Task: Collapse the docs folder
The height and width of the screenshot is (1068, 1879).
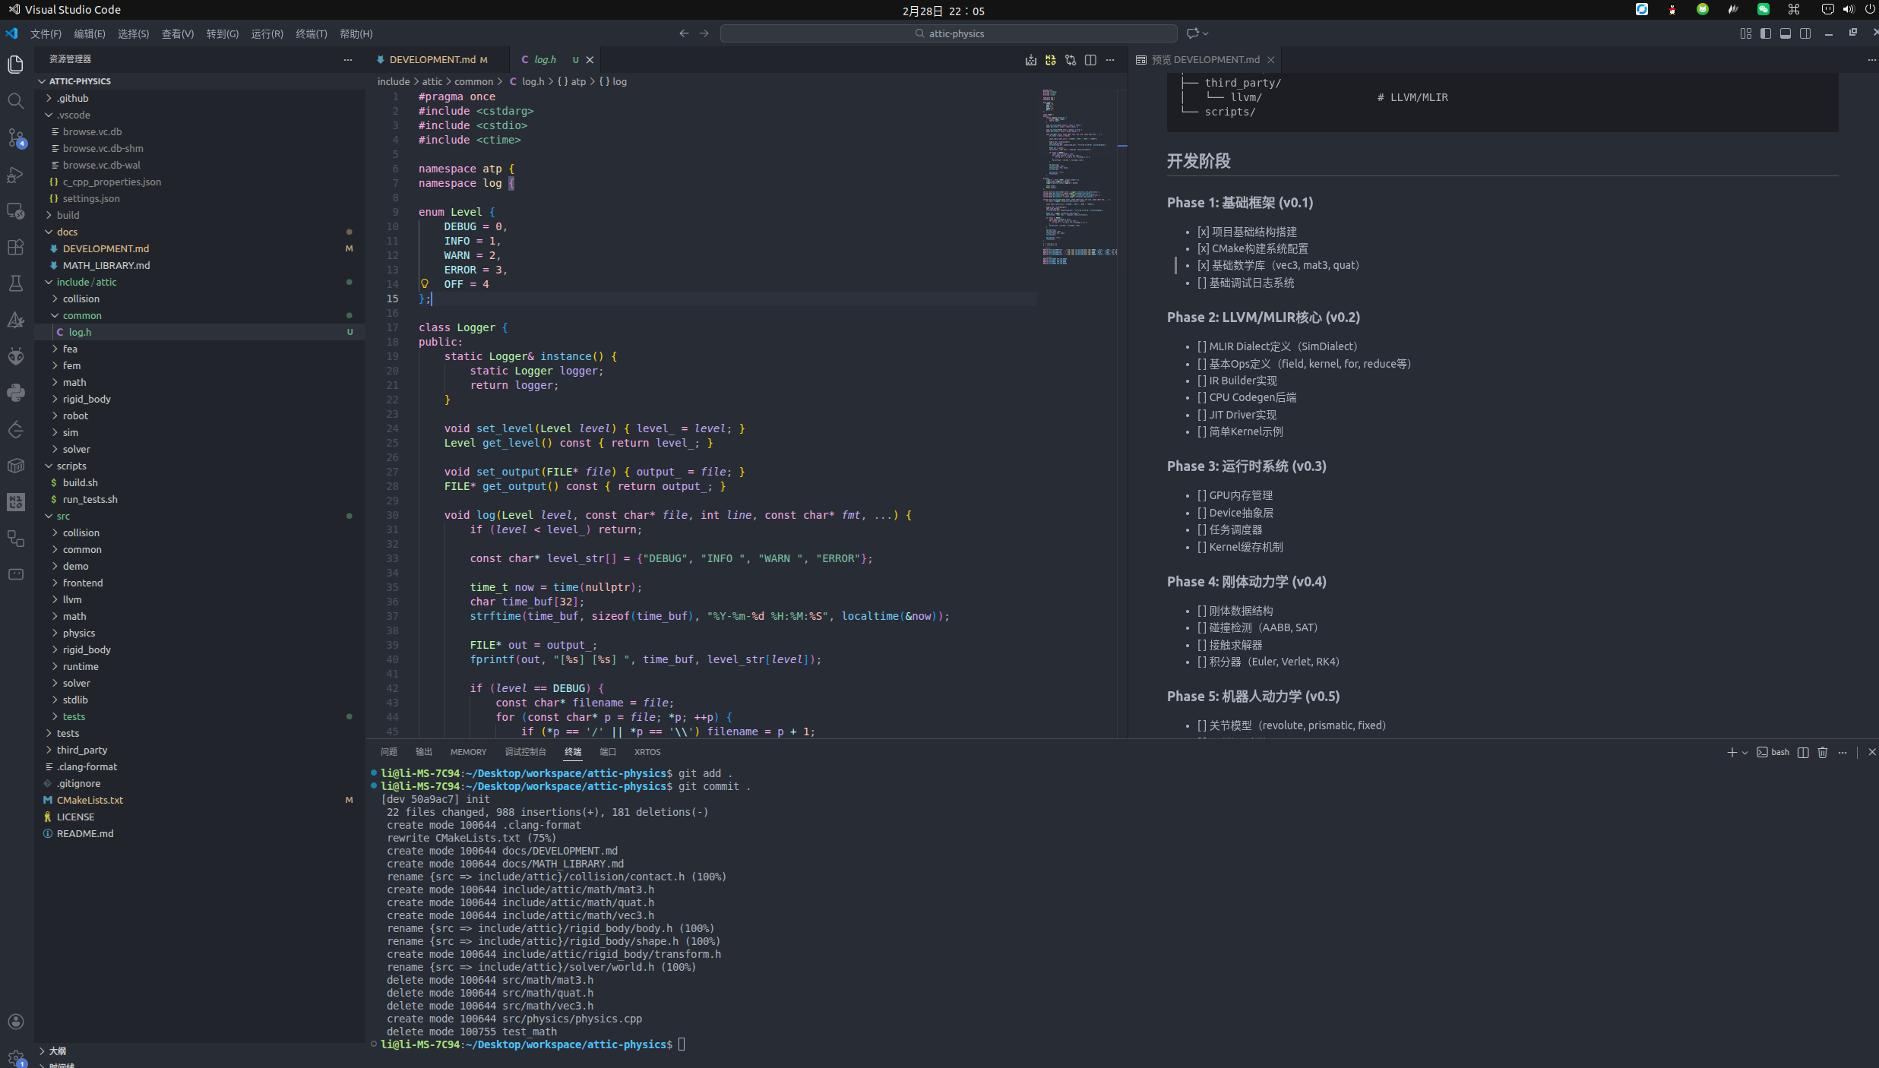Action: 67,232
